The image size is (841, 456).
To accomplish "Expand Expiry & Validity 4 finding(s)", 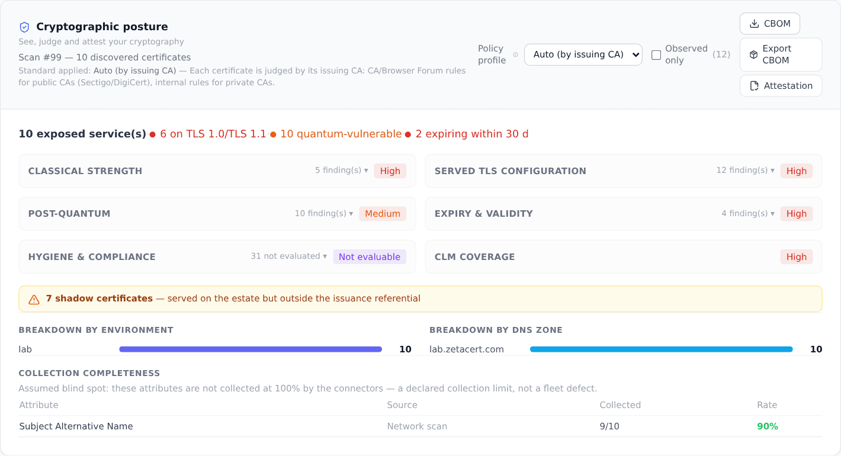I will [748, 214].
